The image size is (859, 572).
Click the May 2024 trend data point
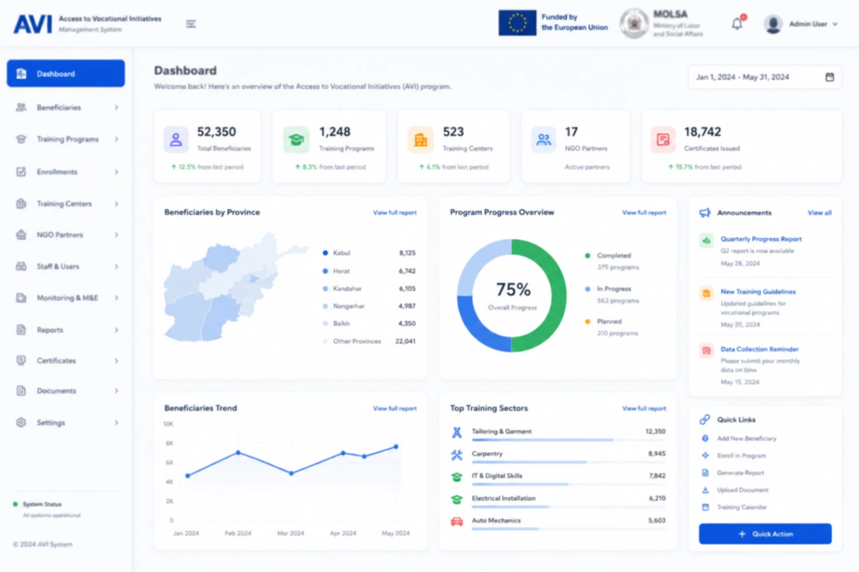tap(396, 447)
